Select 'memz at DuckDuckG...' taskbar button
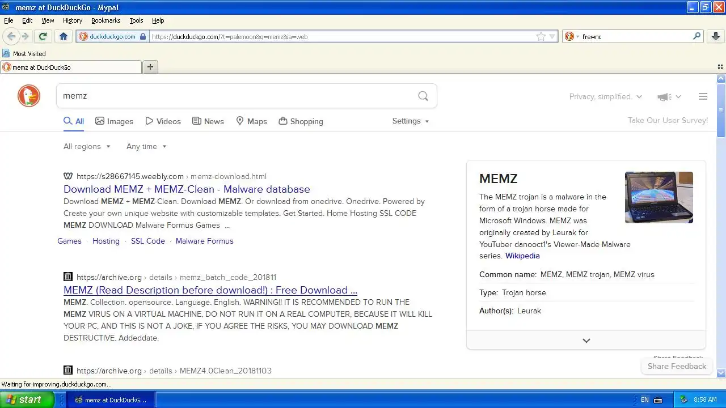This screenshot has width=726, height=408. point(111,399)
